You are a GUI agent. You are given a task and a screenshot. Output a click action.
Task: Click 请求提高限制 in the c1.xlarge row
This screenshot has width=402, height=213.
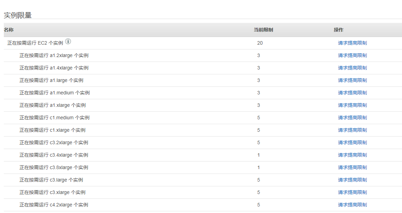click(x=352, y=130)
